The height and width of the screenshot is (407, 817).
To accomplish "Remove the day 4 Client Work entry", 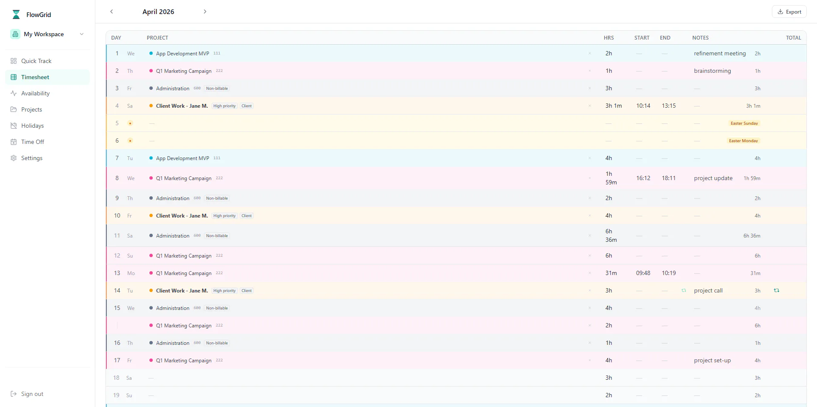I will (x=590, y=106).
